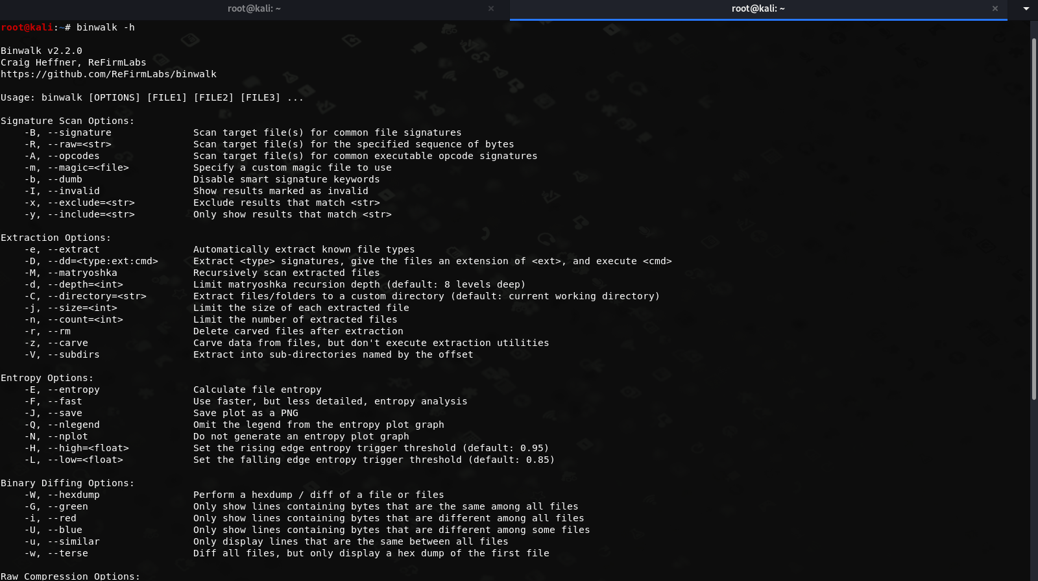Image resolution: width=1038 pixels, height=581 pixels.
Task: Click the '-G, --green' option
Action: pos(56,506)
